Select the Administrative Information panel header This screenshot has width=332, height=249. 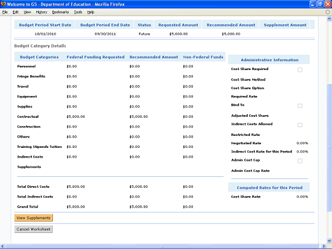tap(270, 60)
